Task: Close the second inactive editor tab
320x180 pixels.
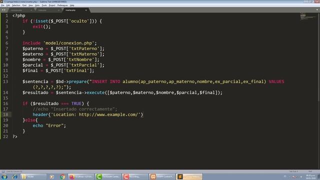Action: [x=58, y=10]
